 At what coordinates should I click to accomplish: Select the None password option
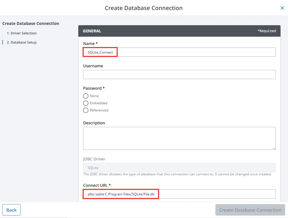(86, 96)
